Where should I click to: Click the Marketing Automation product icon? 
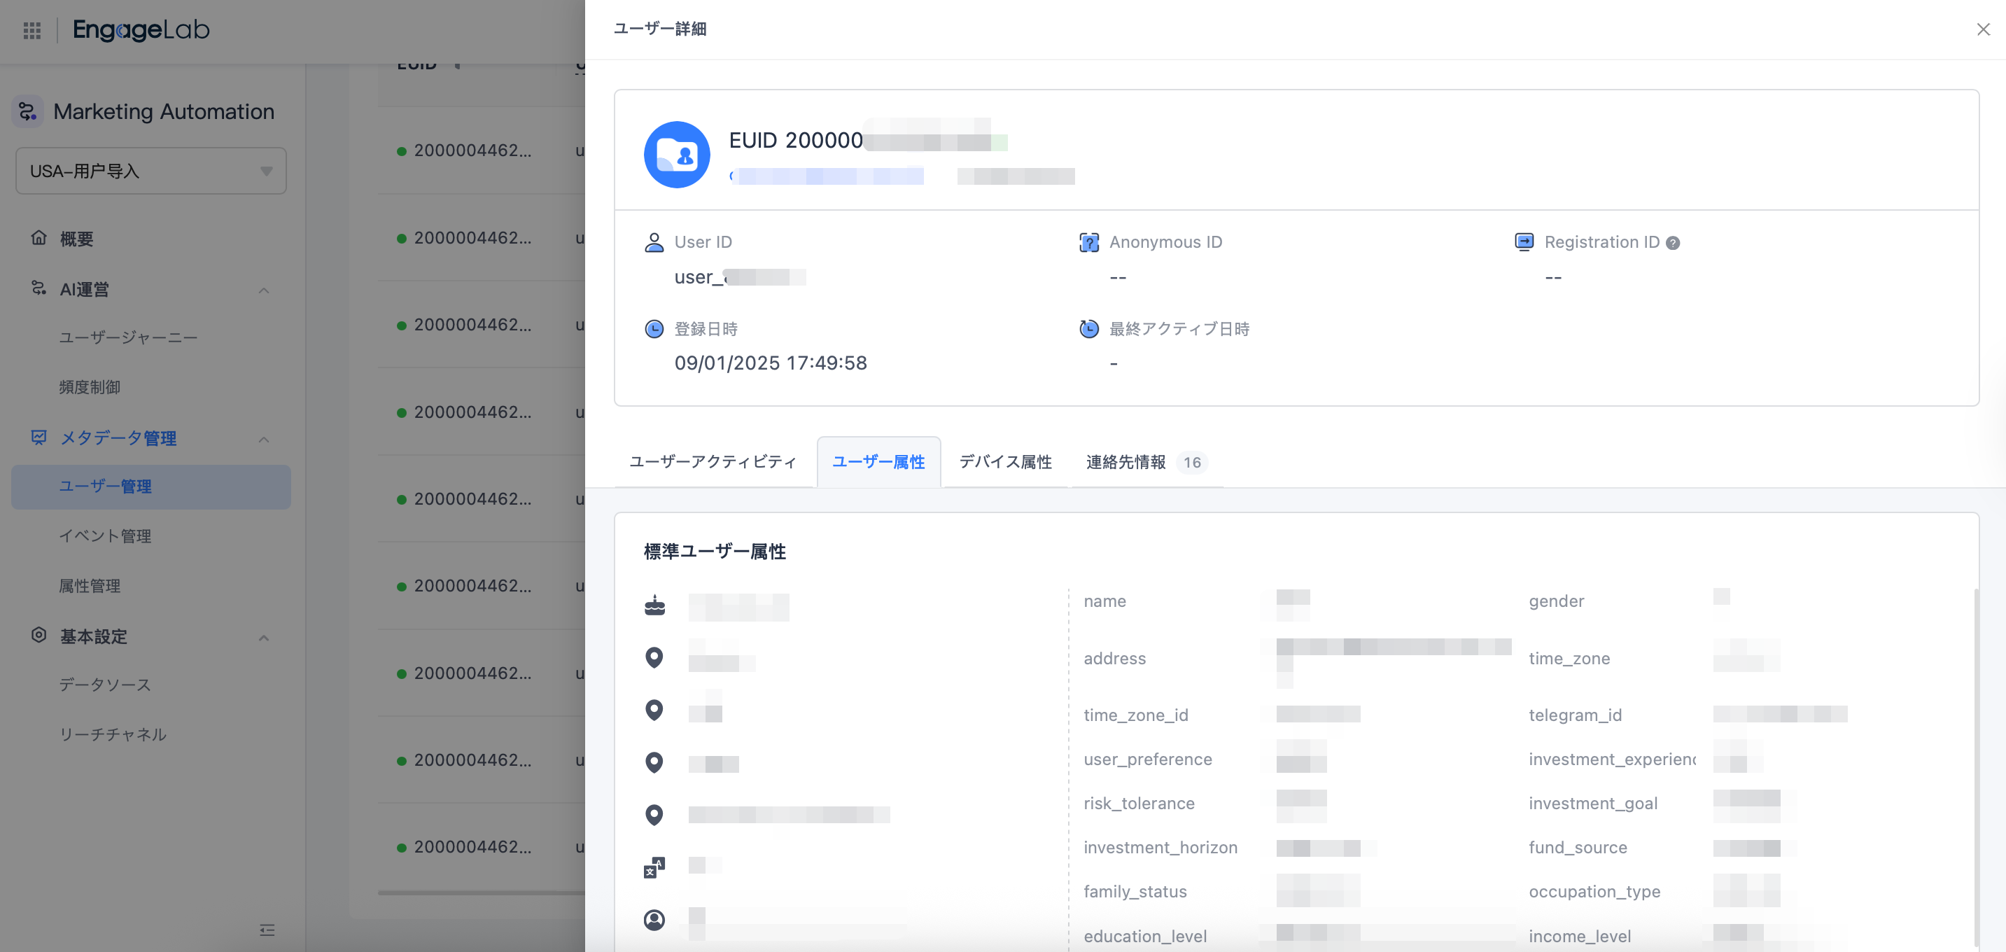pos(28,111)
